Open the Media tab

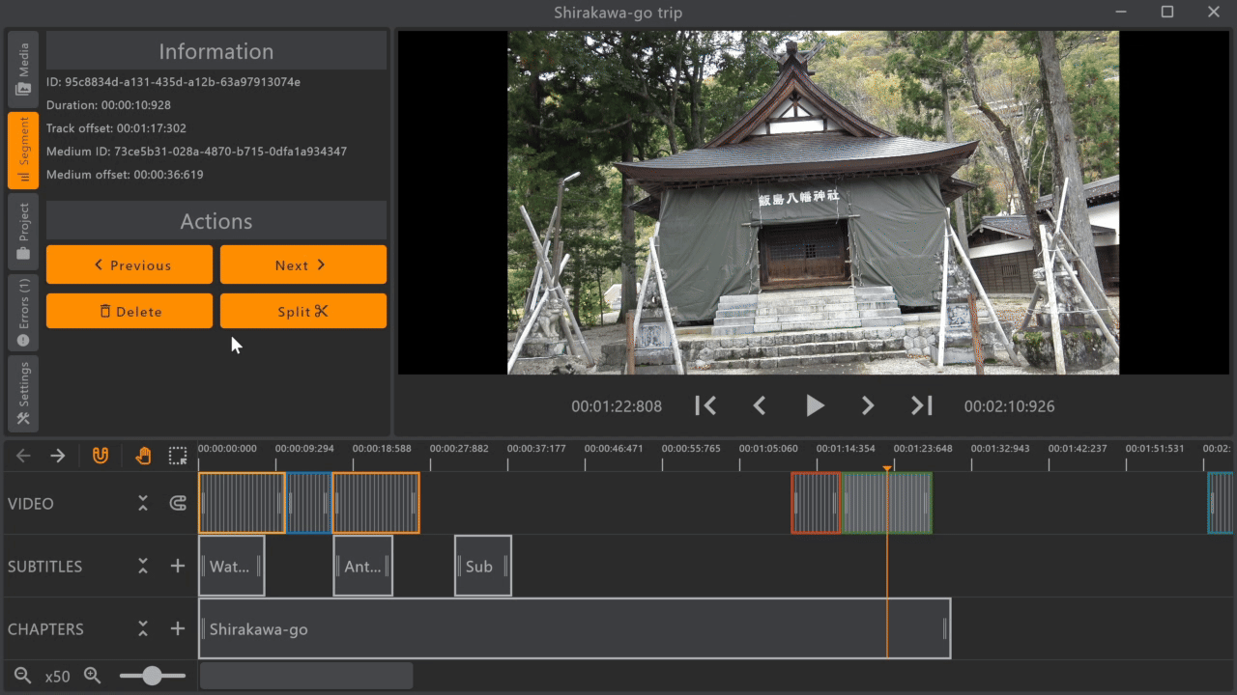pyautogui.click(x=23, y=69)
